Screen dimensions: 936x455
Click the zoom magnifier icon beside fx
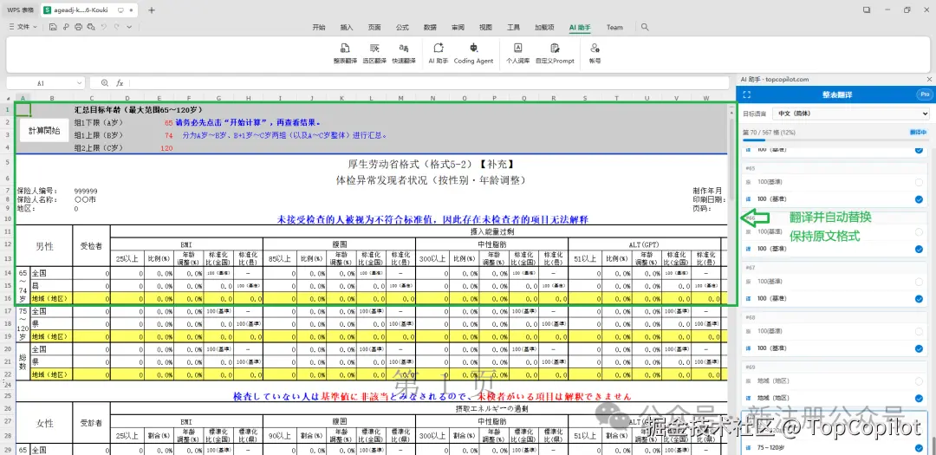pyautogui.click(x=105, y=83)
